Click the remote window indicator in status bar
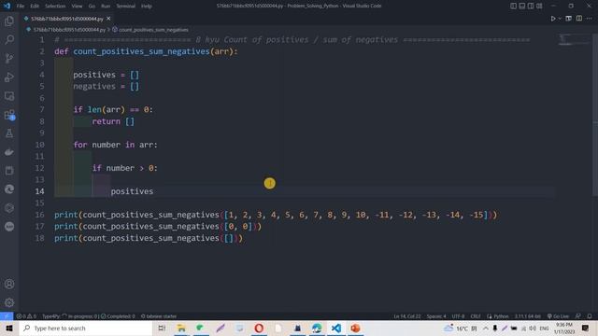598x336 pixels. (7, 316)
